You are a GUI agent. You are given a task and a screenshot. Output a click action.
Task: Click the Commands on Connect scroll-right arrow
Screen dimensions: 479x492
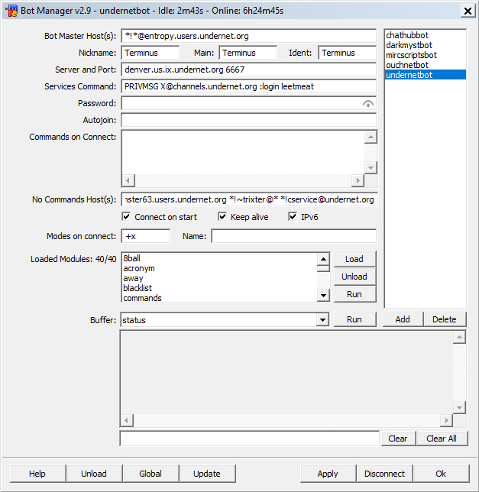coord(358,181)
